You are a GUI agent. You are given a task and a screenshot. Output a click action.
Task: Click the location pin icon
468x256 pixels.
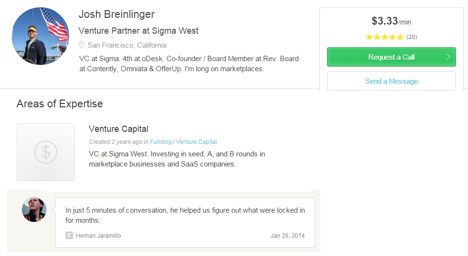pos(82,45)
